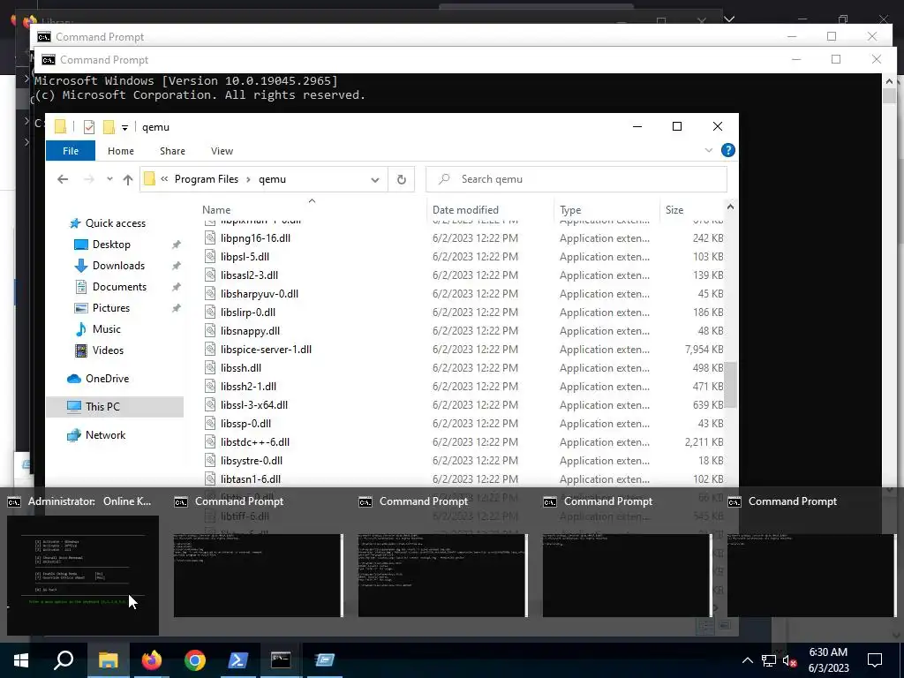Open the View ribbon tab
The image size is (904, 678).
222,151
